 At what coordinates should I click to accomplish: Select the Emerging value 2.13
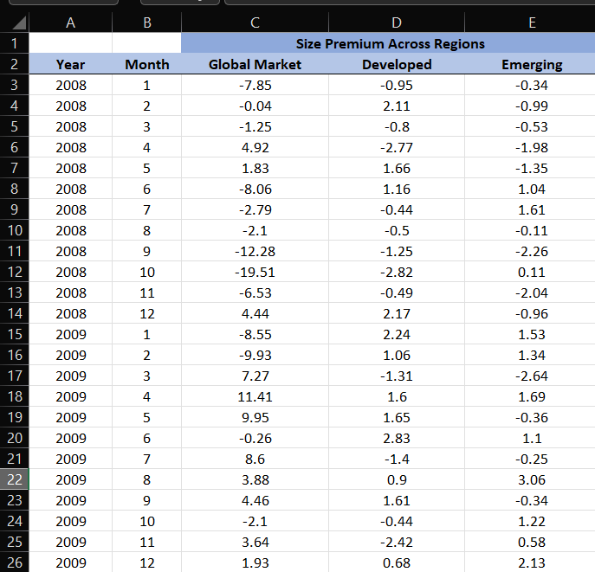(x=532, y=562)
